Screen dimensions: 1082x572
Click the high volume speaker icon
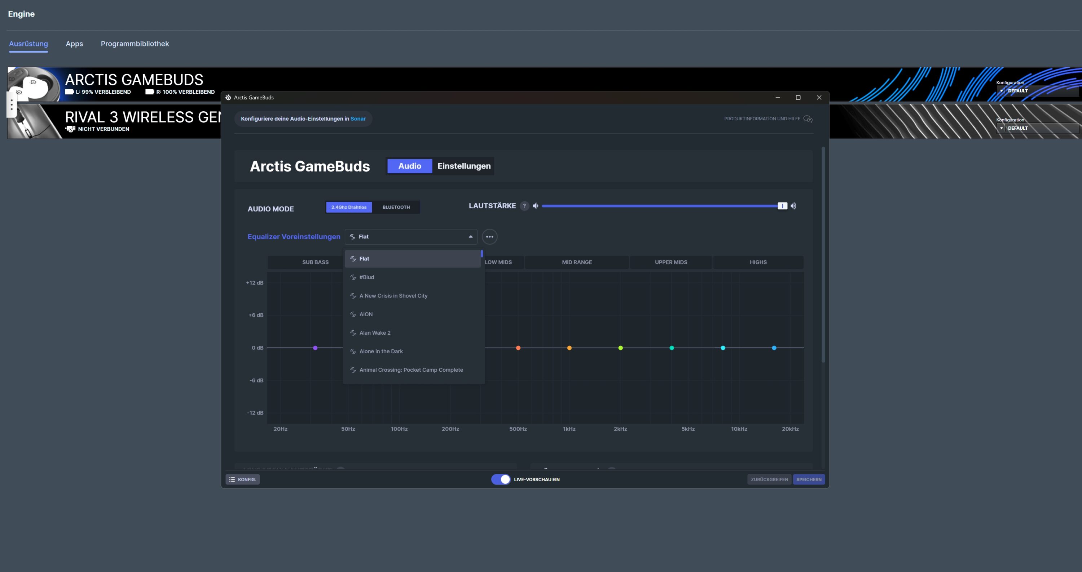pos(793,206)
